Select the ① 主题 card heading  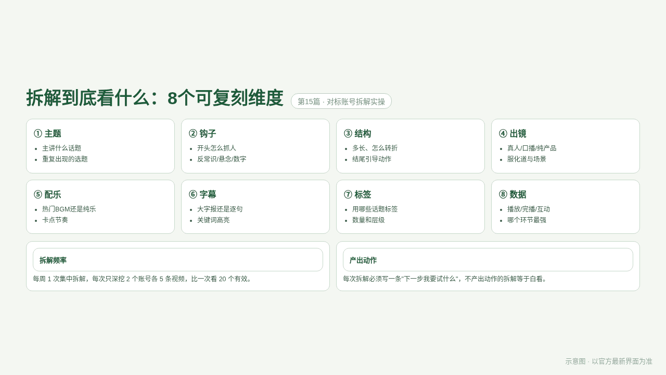click(47, 133)
